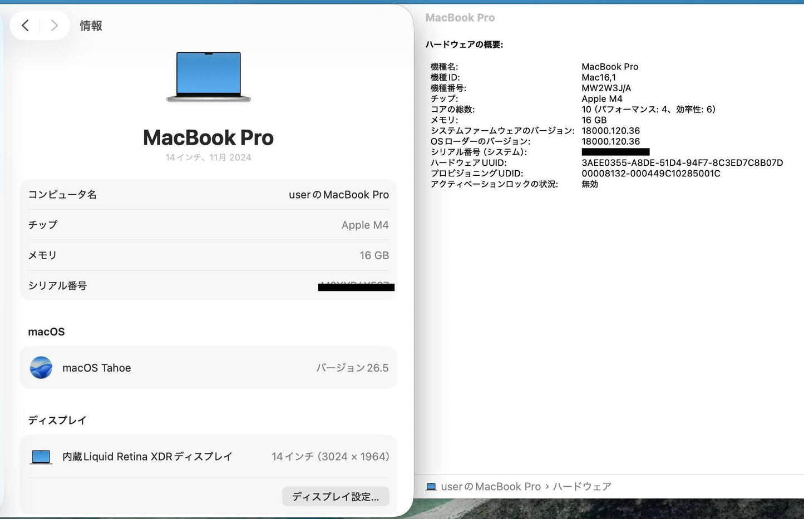Click the macOS Tahoe logo icon
Screen dimensions: 804x519
(41, 368)
